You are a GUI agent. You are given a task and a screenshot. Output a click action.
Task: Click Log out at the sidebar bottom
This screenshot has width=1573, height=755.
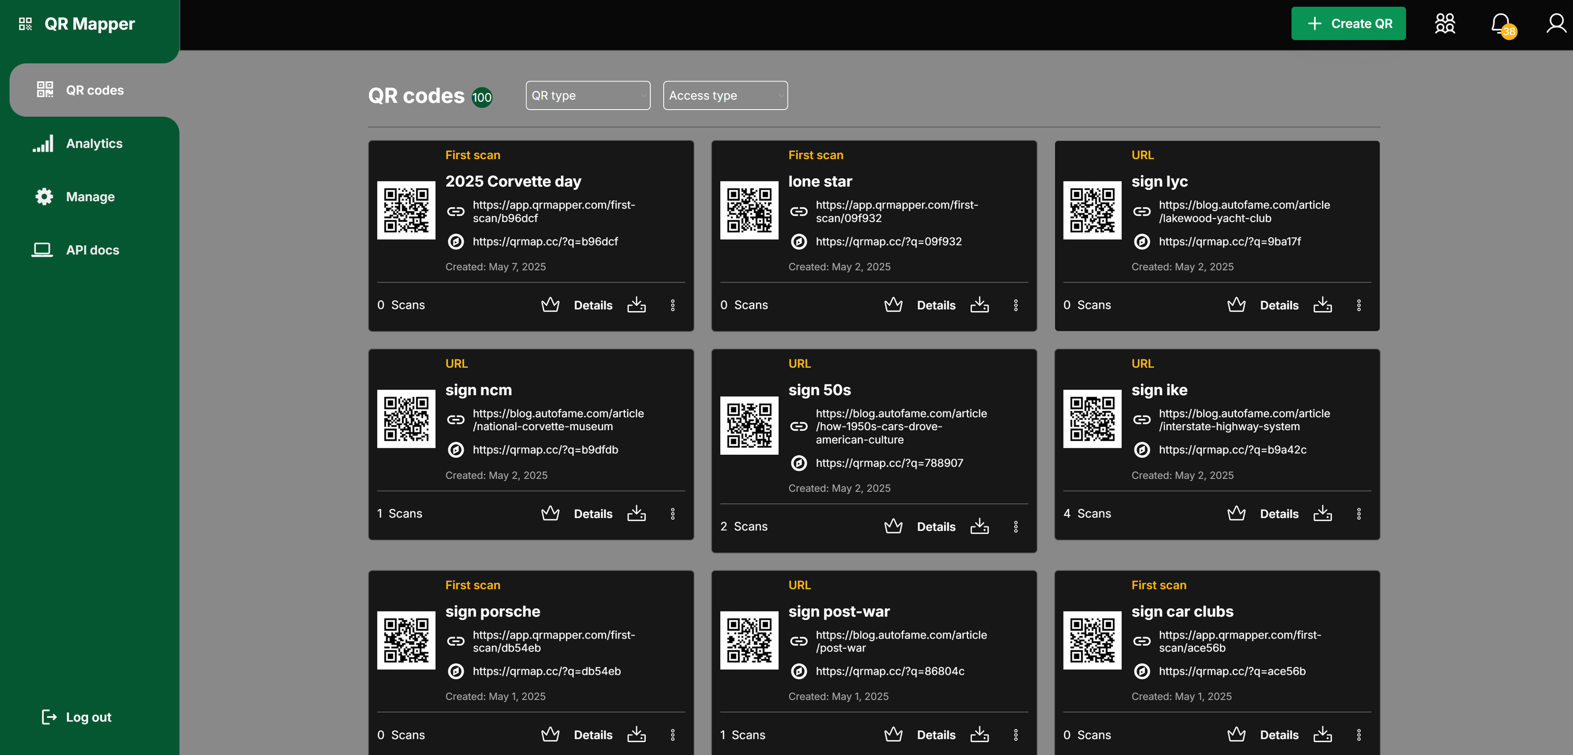click(76, 717)
